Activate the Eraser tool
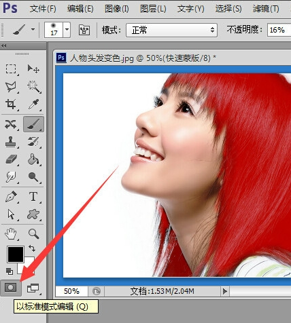This screenshot has width=291, height=323. click(11, 159)
